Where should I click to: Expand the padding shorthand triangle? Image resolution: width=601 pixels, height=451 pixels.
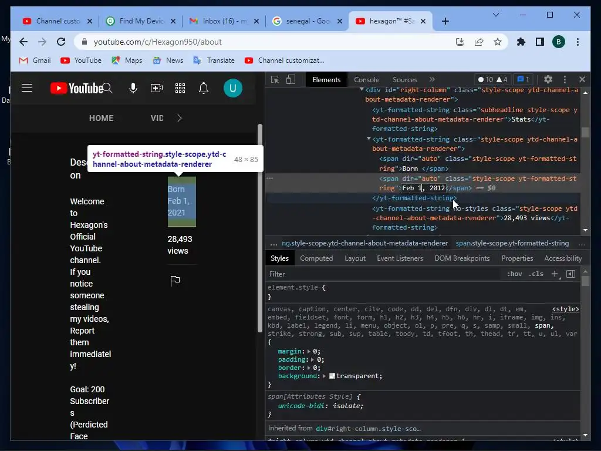pyautogui.click(x=312, y=360)
